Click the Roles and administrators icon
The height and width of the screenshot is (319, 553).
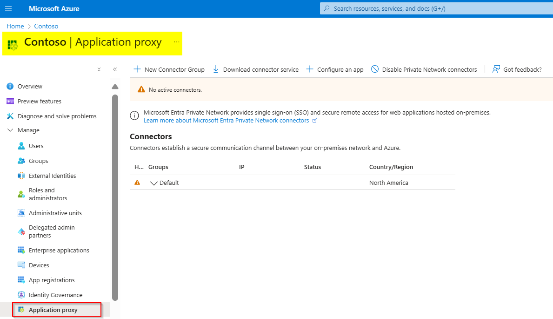click(21, 194)
